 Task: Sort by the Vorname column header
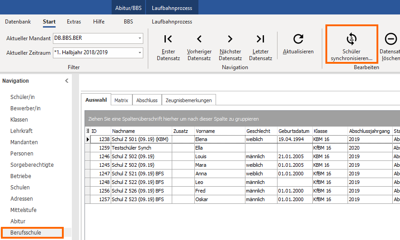220,131
